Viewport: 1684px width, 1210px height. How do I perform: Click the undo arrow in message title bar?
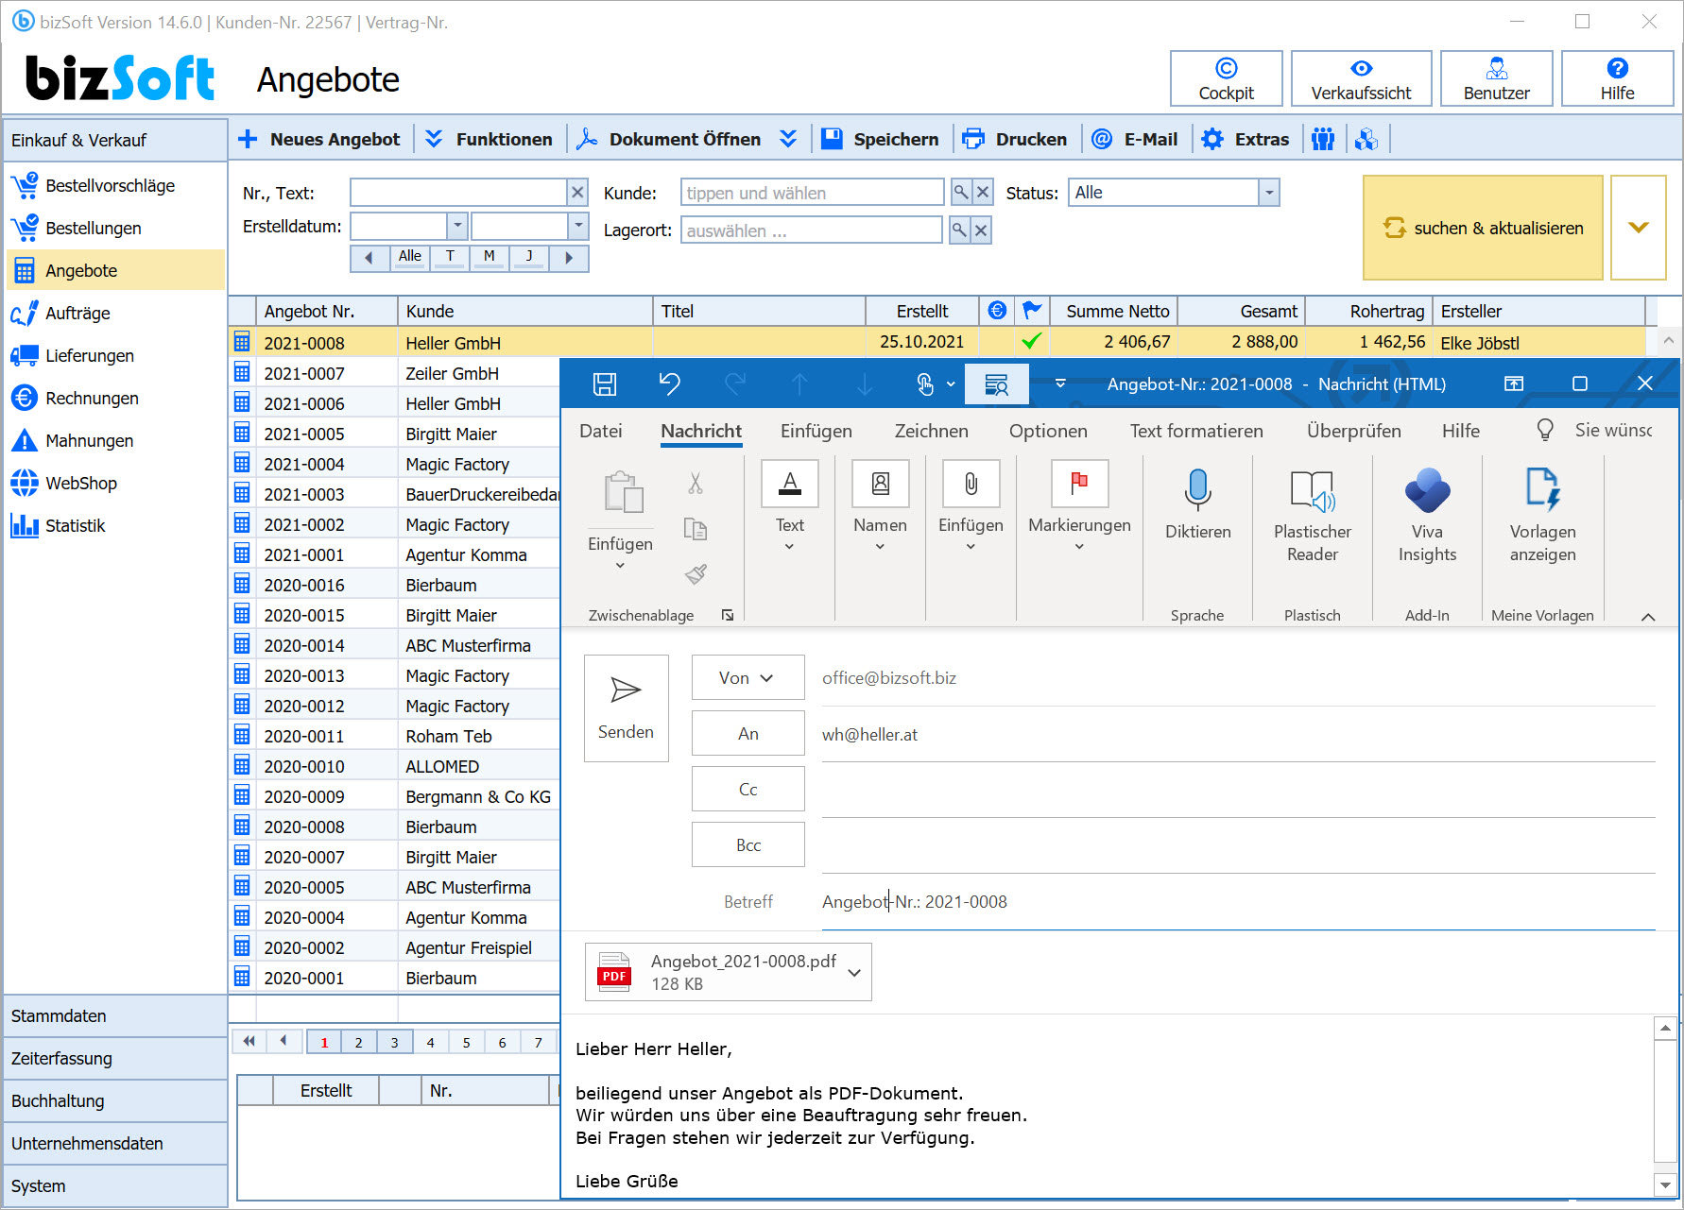pyautogui.click(x=669, y=383)
